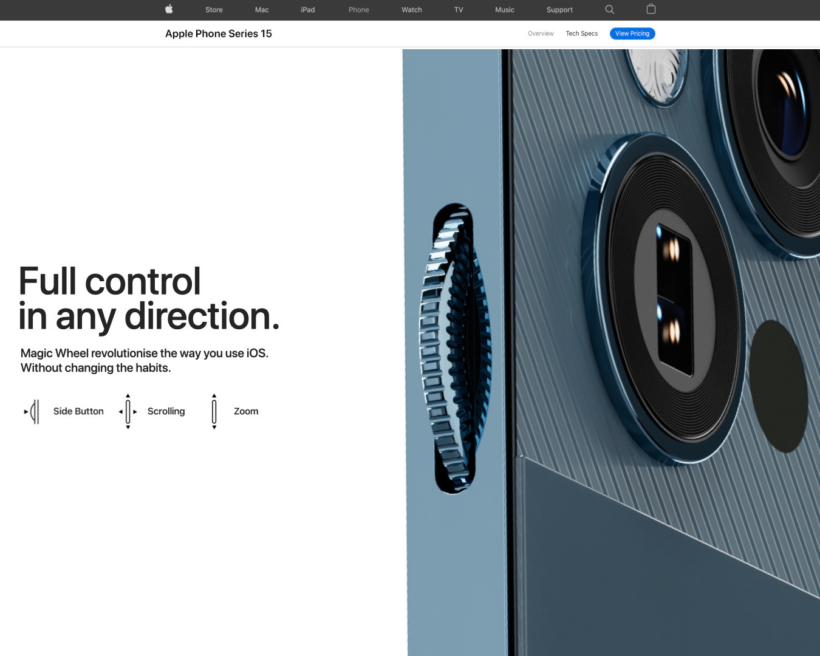Screen dimensions: 820x656
Task: Go to the Support menu item
Action: pos(559,10)
